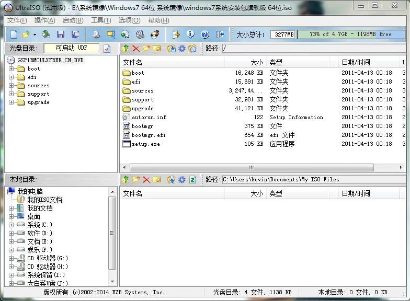
Task: Sort disc files by 文件名 column header
Action: tap(173, 62)
